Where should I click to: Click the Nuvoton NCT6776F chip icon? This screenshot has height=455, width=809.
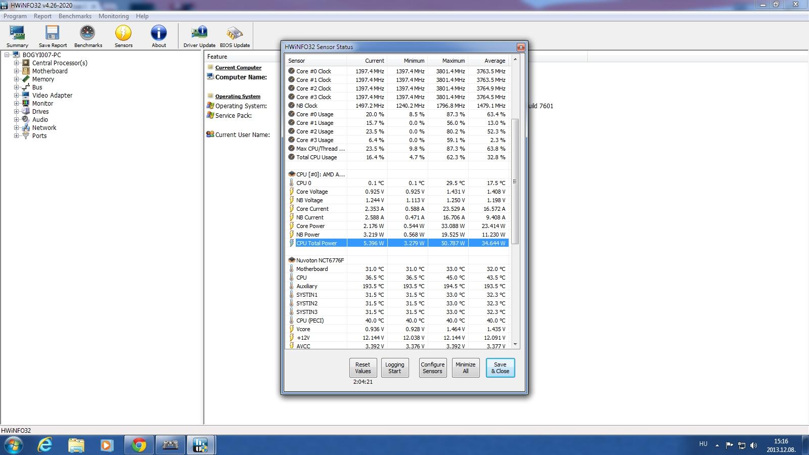(291, 260)
